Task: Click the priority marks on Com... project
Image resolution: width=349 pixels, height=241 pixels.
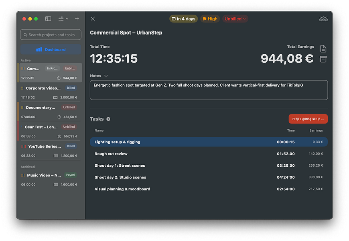Action: 23,69
